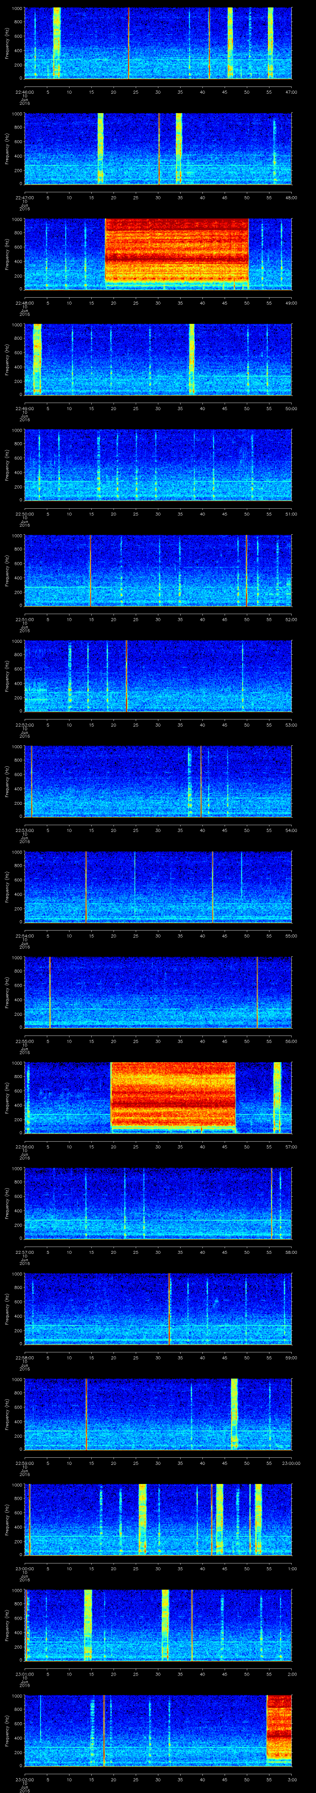316x1793 pixels.
Task: Open the spectrogram panel starting at 22:58:00
Action: click(158, 1308)
